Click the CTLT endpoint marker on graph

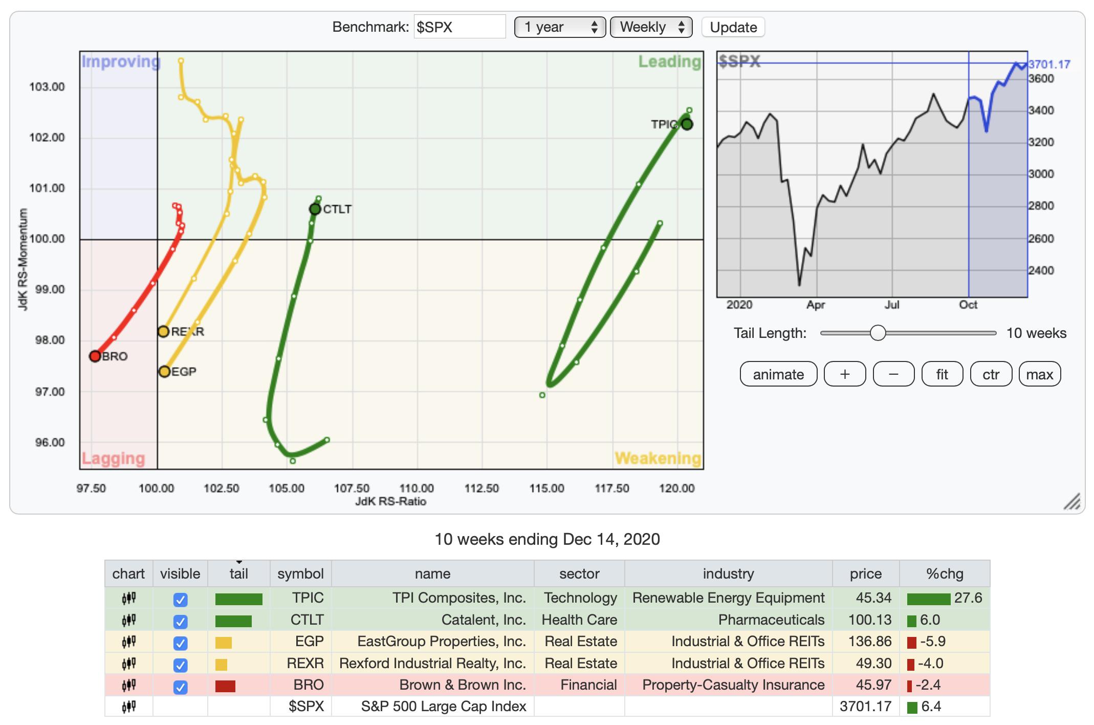315,209
